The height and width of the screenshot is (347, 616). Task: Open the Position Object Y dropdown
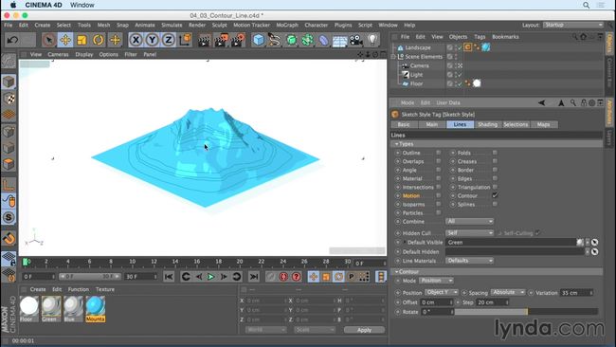[442, 292]
